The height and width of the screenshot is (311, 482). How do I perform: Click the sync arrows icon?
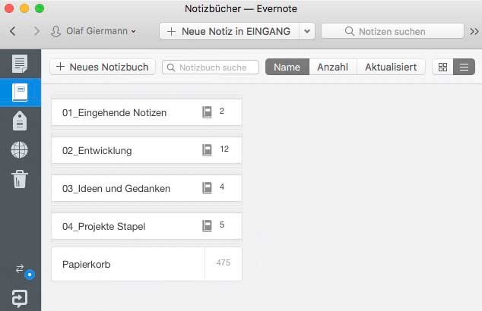pos(20,269)
